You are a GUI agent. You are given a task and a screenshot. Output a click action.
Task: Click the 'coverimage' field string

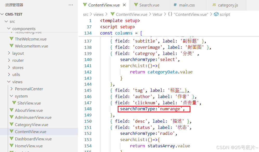pos(148,47)
